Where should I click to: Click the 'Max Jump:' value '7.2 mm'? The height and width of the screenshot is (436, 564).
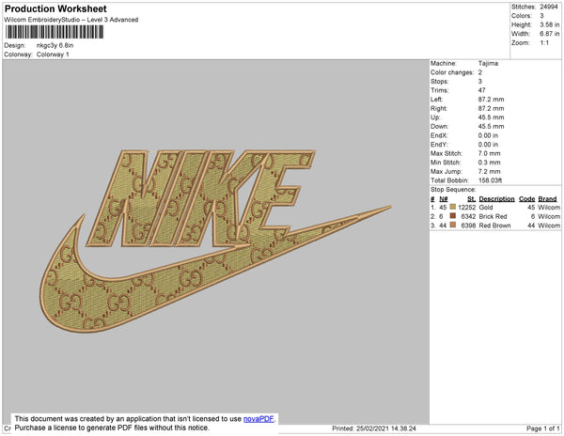(489, 171)
